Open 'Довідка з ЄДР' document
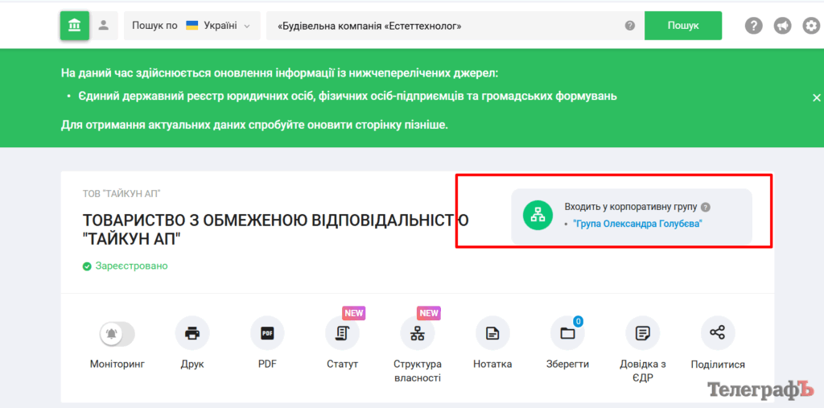824x408 pixels. 642,333
